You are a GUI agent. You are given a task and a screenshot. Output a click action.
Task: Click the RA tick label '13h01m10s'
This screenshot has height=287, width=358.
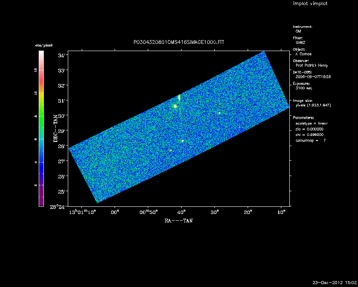[x=82, y=212]
